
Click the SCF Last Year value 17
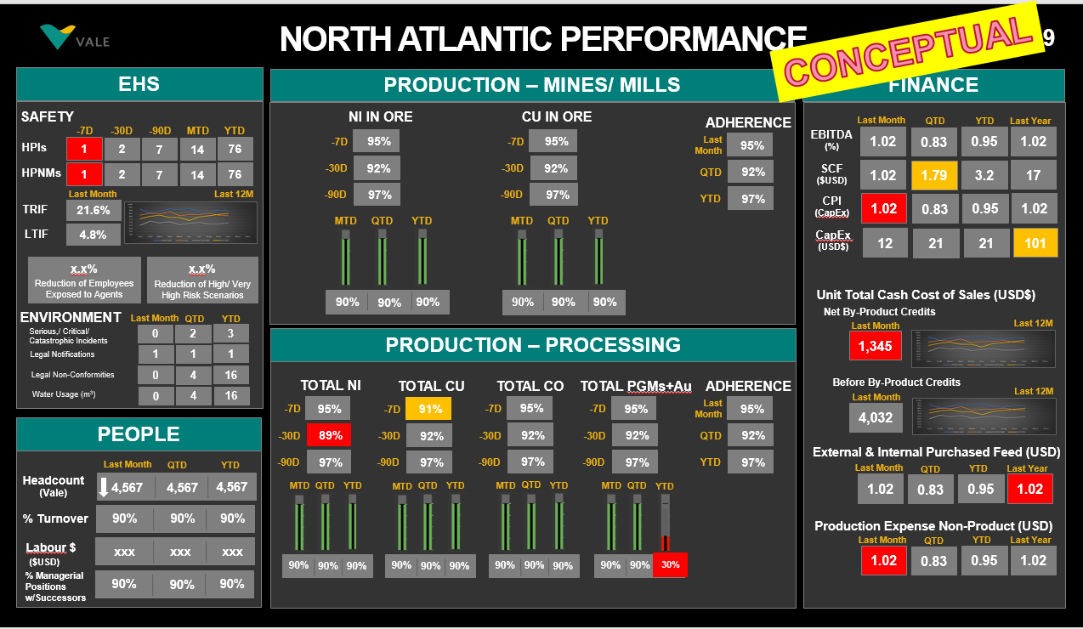point(1033,176)
